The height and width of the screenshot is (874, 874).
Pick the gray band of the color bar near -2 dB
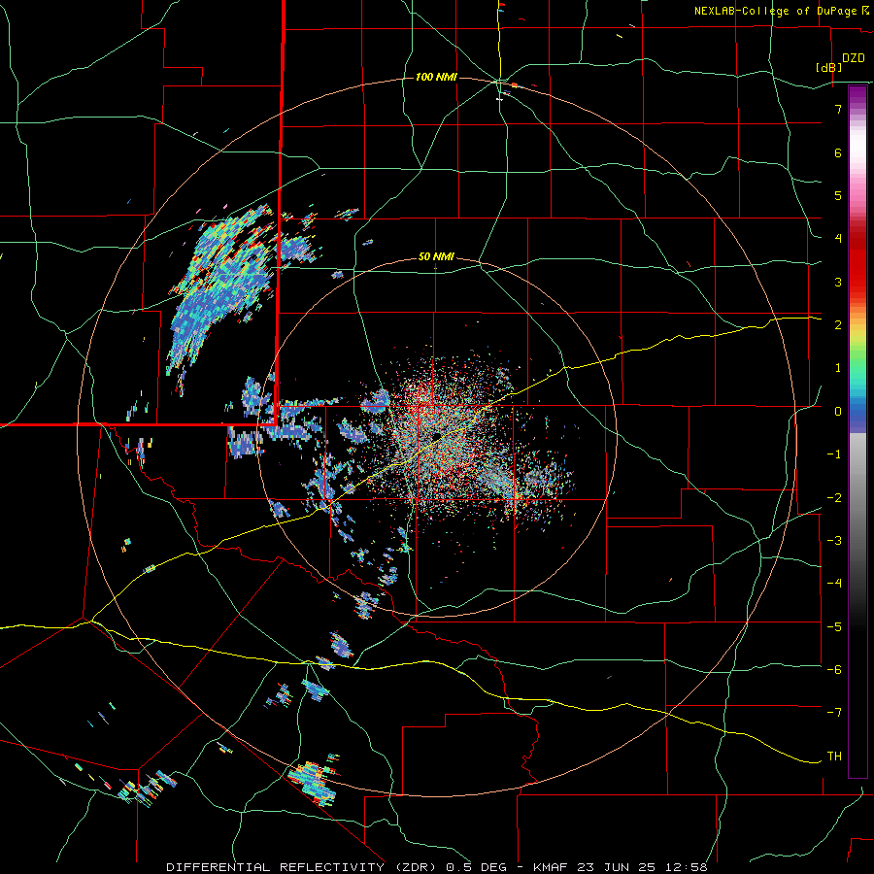[857, 498]
